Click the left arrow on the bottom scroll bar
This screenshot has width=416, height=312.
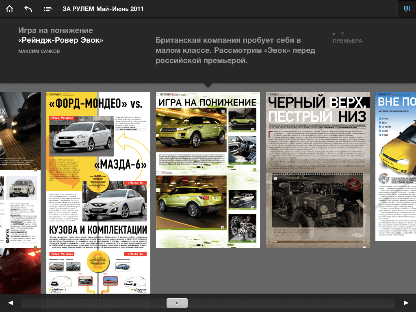tap(11, 303)
